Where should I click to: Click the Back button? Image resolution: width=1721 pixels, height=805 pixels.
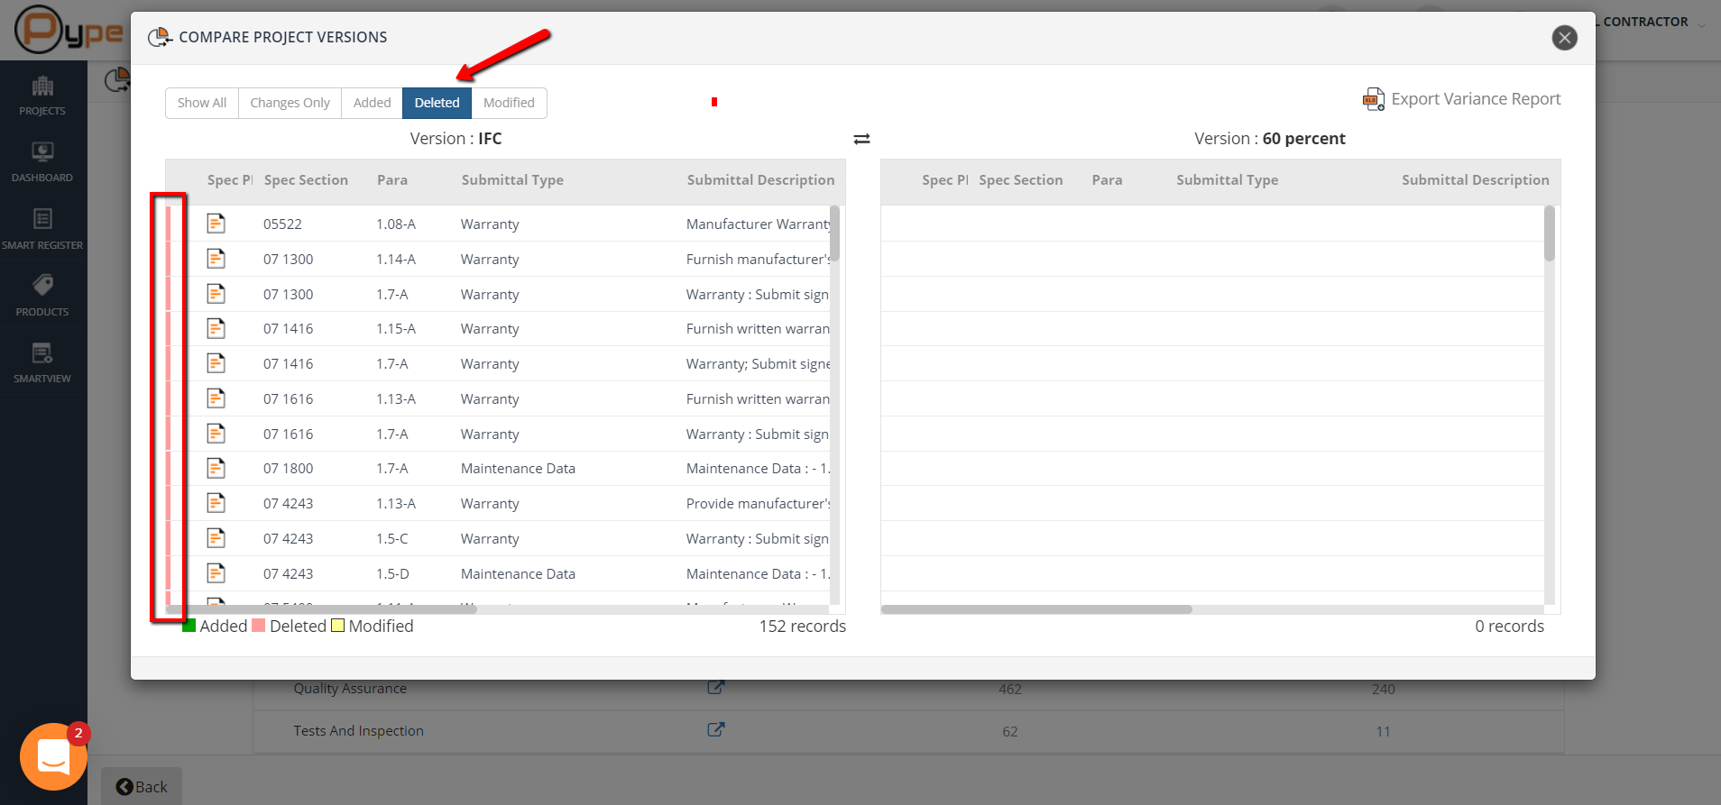pos(142,787)
